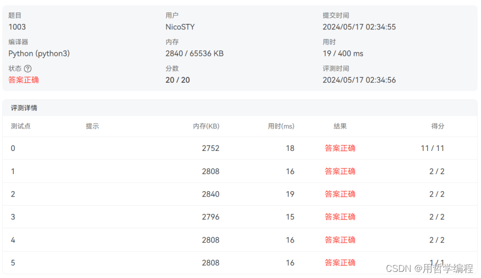Click the 测试点 column header
This screenshot has width=481, height=278.
click(x=20, y=126)
